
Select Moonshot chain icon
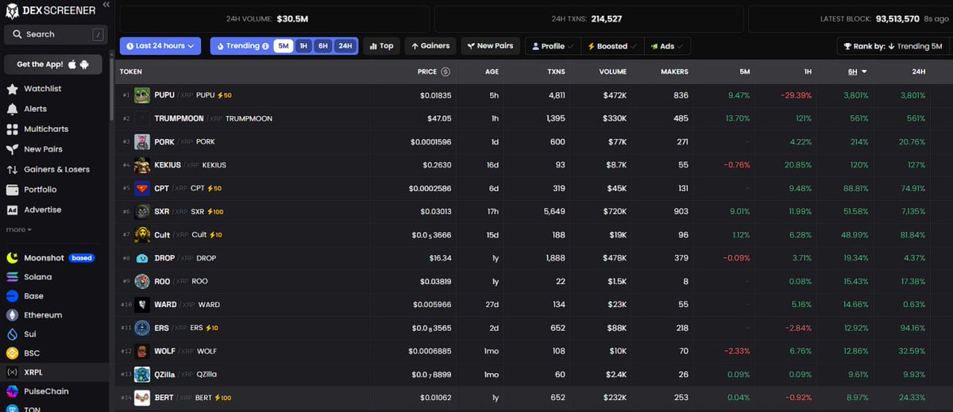(x=12, y=257)
